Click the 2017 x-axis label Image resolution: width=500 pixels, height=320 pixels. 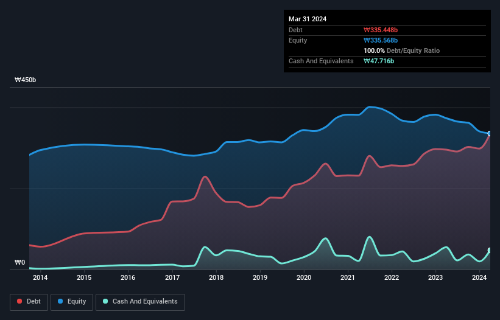(172, 277)
